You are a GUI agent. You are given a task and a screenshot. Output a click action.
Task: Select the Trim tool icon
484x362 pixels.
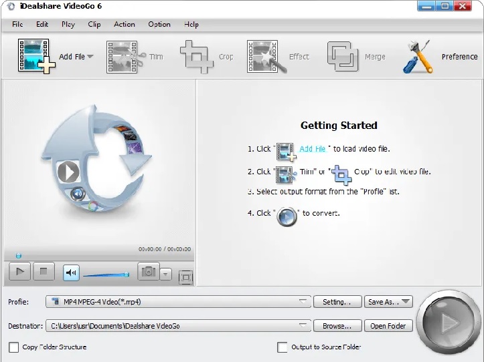coord(125,56)
